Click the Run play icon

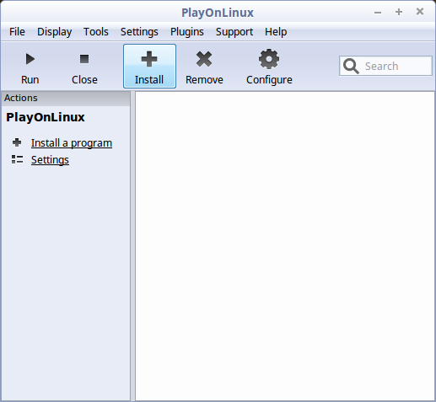tap(30, 59)
